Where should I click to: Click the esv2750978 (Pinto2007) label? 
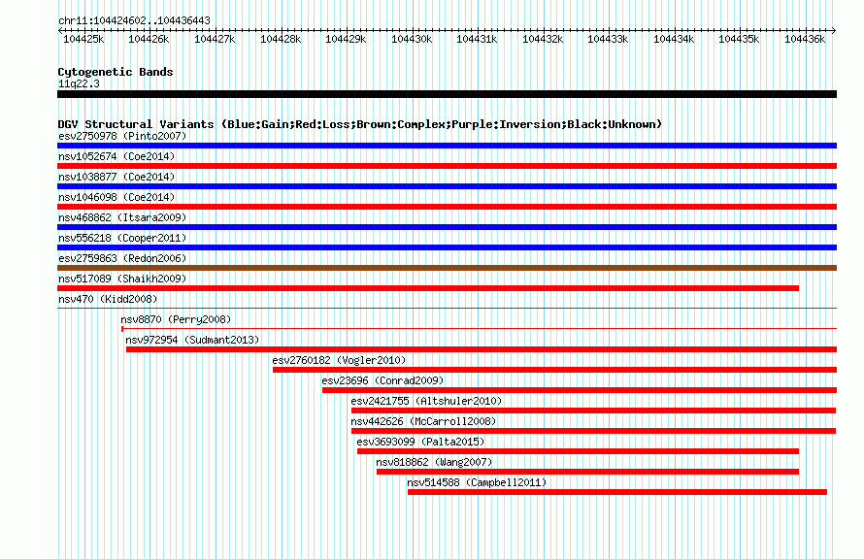[x=122, y=136]
